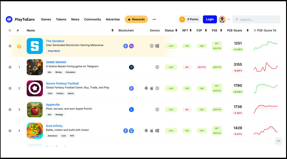Click the PlayToEarn logo icon
Screen dimensions: 287x159
pos(9,19)
